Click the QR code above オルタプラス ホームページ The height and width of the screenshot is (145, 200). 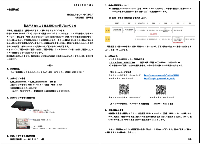161,89
